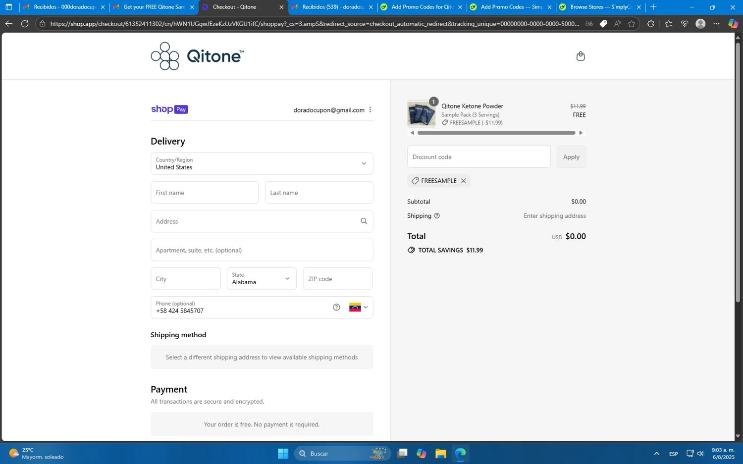Viewport: 743px width, 464px height.
Task: Open phone country flag selector
Action: 358,307
